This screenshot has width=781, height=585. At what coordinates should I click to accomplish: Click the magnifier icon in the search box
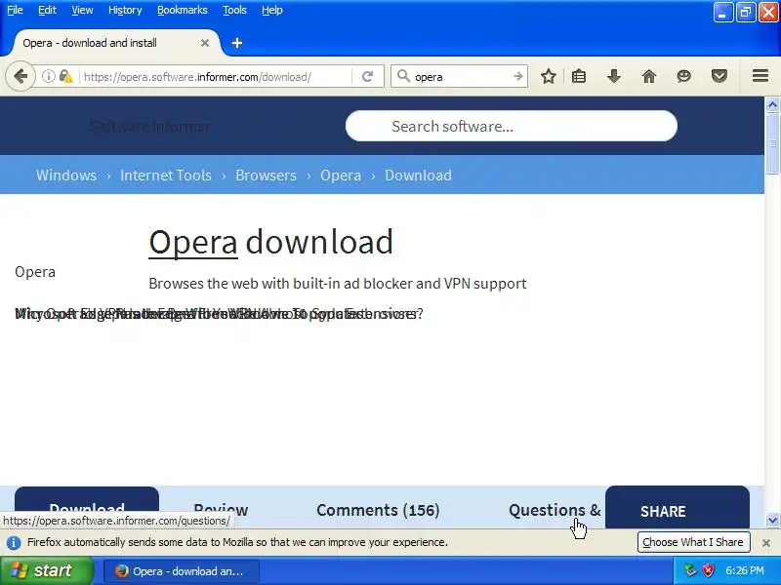click(x=403, y=76)
